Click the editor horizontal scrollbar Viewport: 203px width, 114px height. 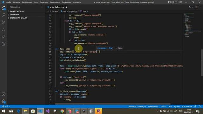tap(113, 104)
